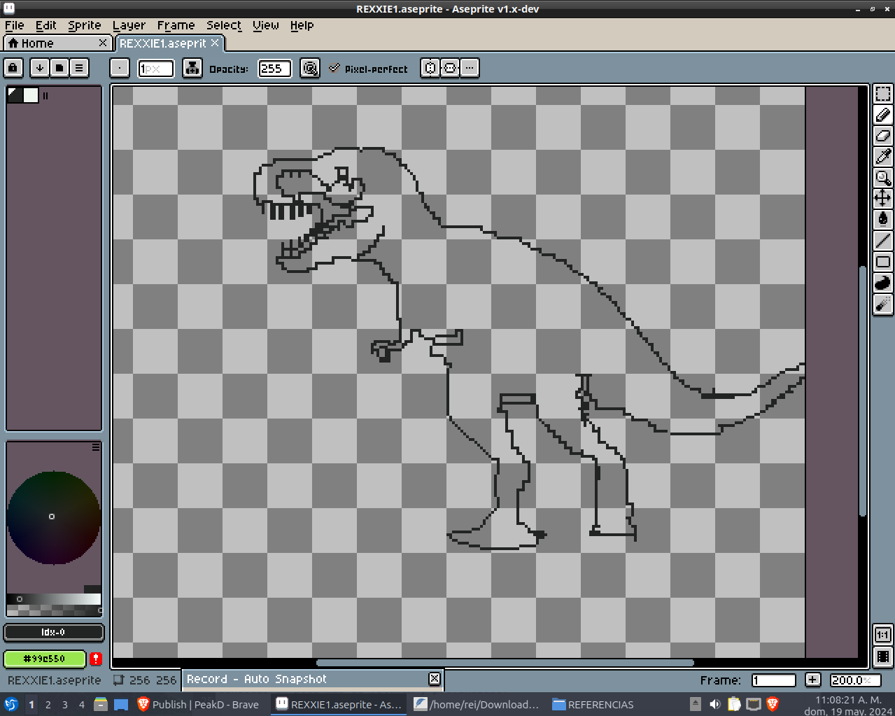Open the color selector options menu
Screen dimensions: 895x716
tap(96, 447)
